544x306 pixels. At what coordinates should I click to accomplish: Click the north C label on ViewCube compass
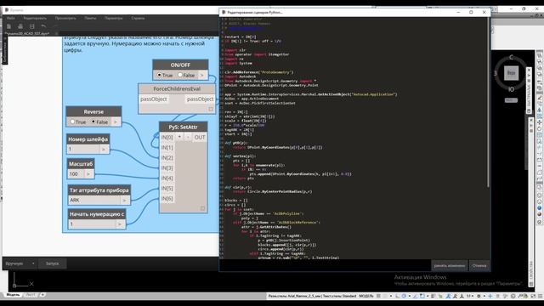tap(511, 57)
